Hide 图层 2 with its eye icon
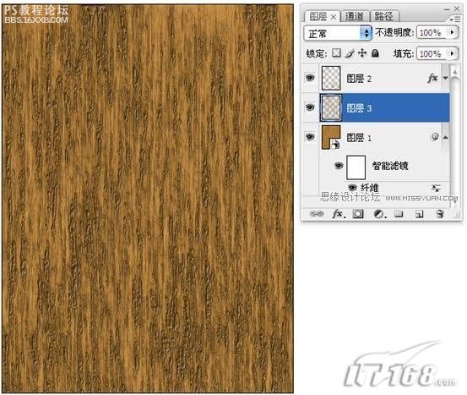 pos(310,78)
